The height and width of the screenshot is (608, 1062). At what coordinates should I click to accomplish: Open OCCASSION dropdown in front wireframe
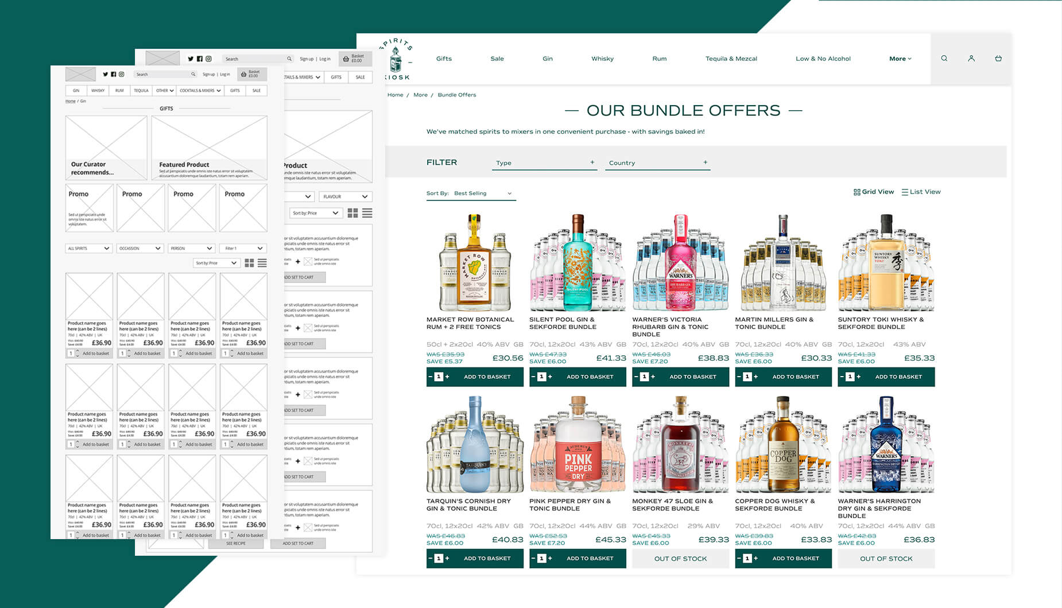[140, 249]
